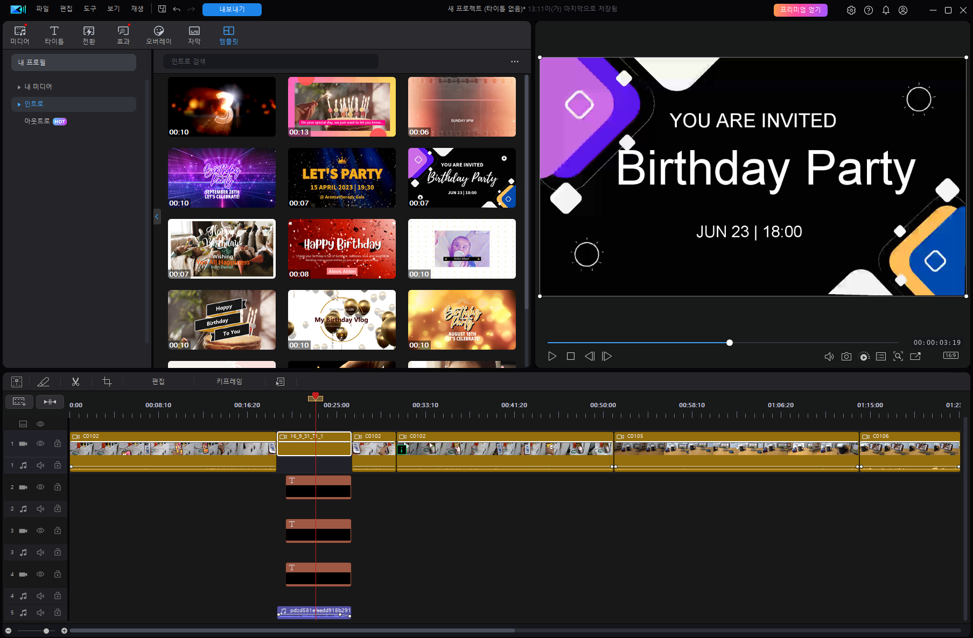Open the 파일 menu
The width and height of the screenshot is (973, 638).
43,9
